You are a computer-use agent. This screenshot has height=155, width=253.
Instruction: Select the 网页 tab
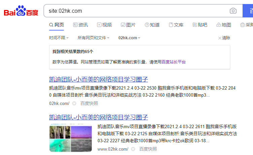57,25
